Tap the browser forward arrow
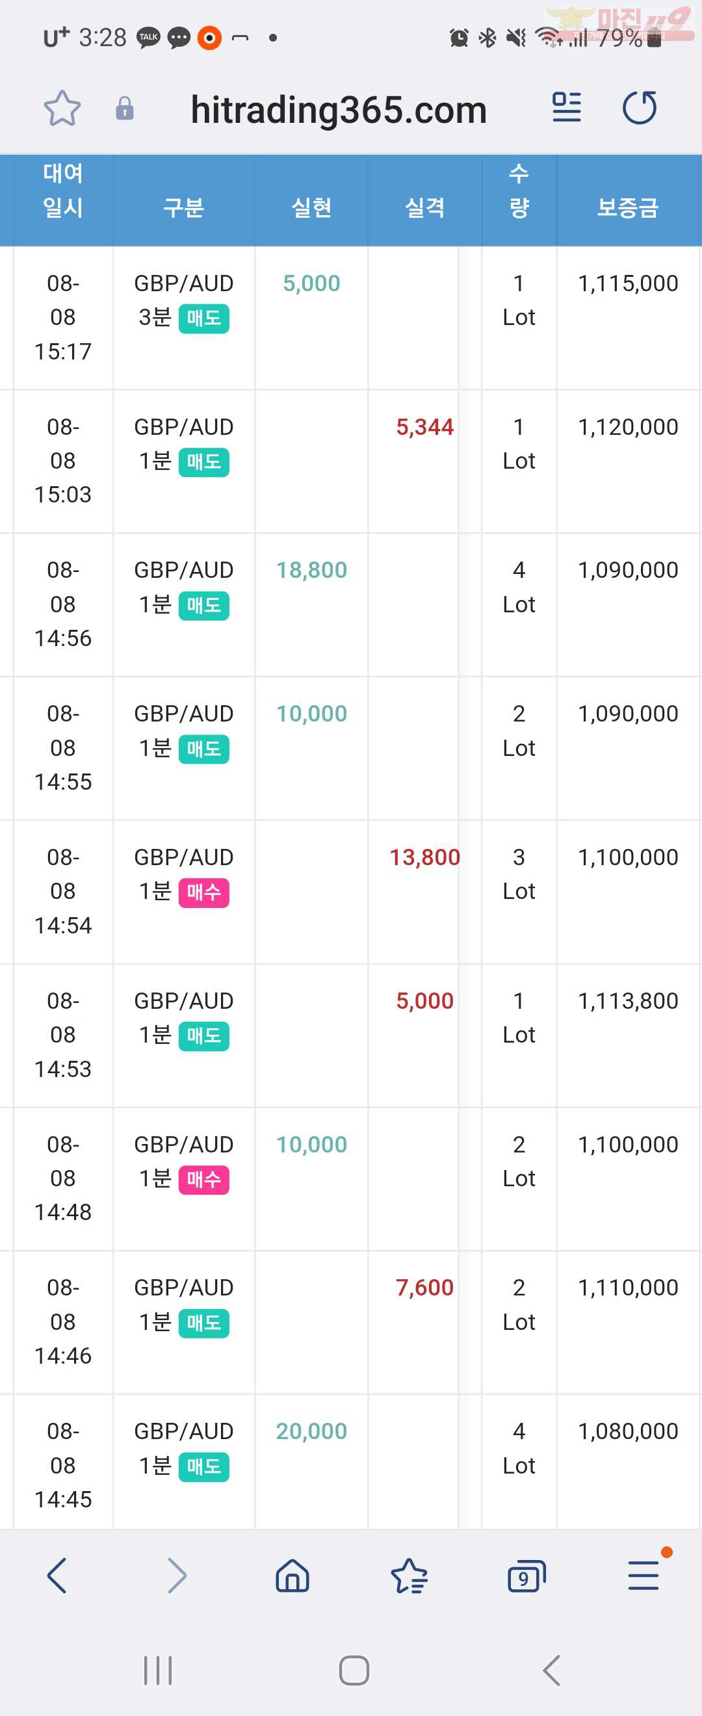 point(177,1576)
